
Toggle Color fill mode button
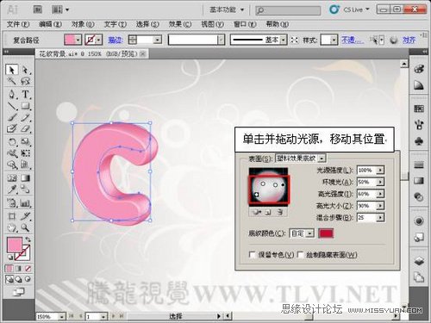click(x=9, y=269)
